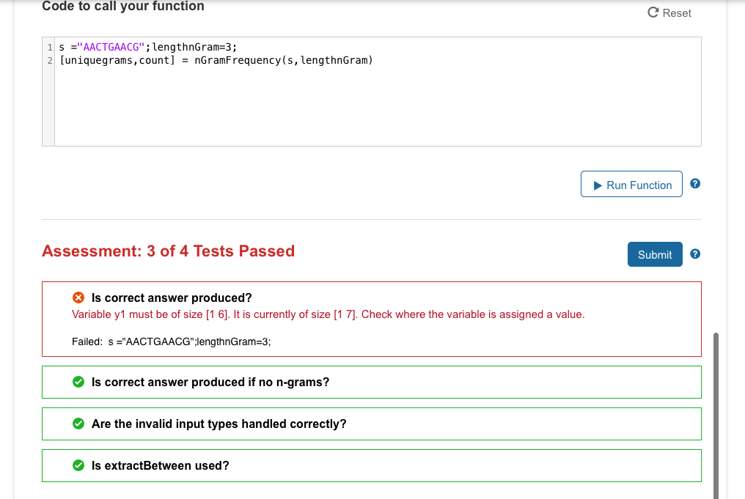Expand 'Is correct answer produced?' test title
This screenshot has width=745, height=499.
tap(172, 297)
